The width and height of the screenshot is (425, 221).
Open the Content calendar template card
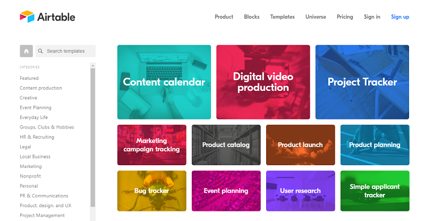164,82
